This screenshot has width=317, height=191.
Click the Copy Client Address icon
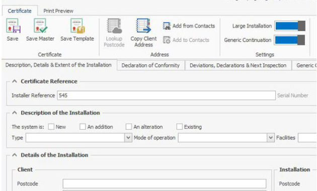coord(143,26)
